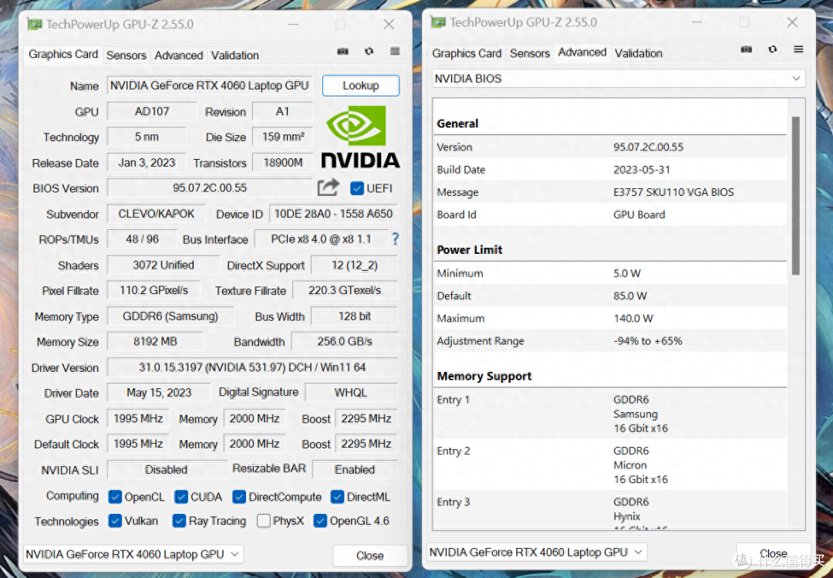The image size is (833, 578).
Task: Select Graphics Card tab in left window
Action: click(63, 54)
